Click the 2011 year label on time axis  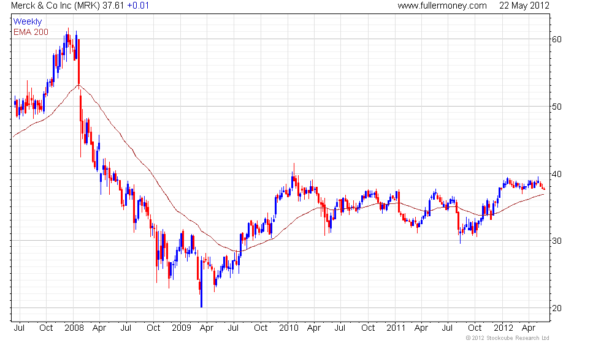pos(396,328)
